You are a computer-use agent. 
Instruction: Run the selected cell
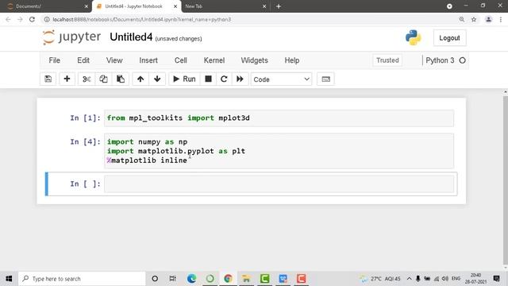tap(184, 79)
